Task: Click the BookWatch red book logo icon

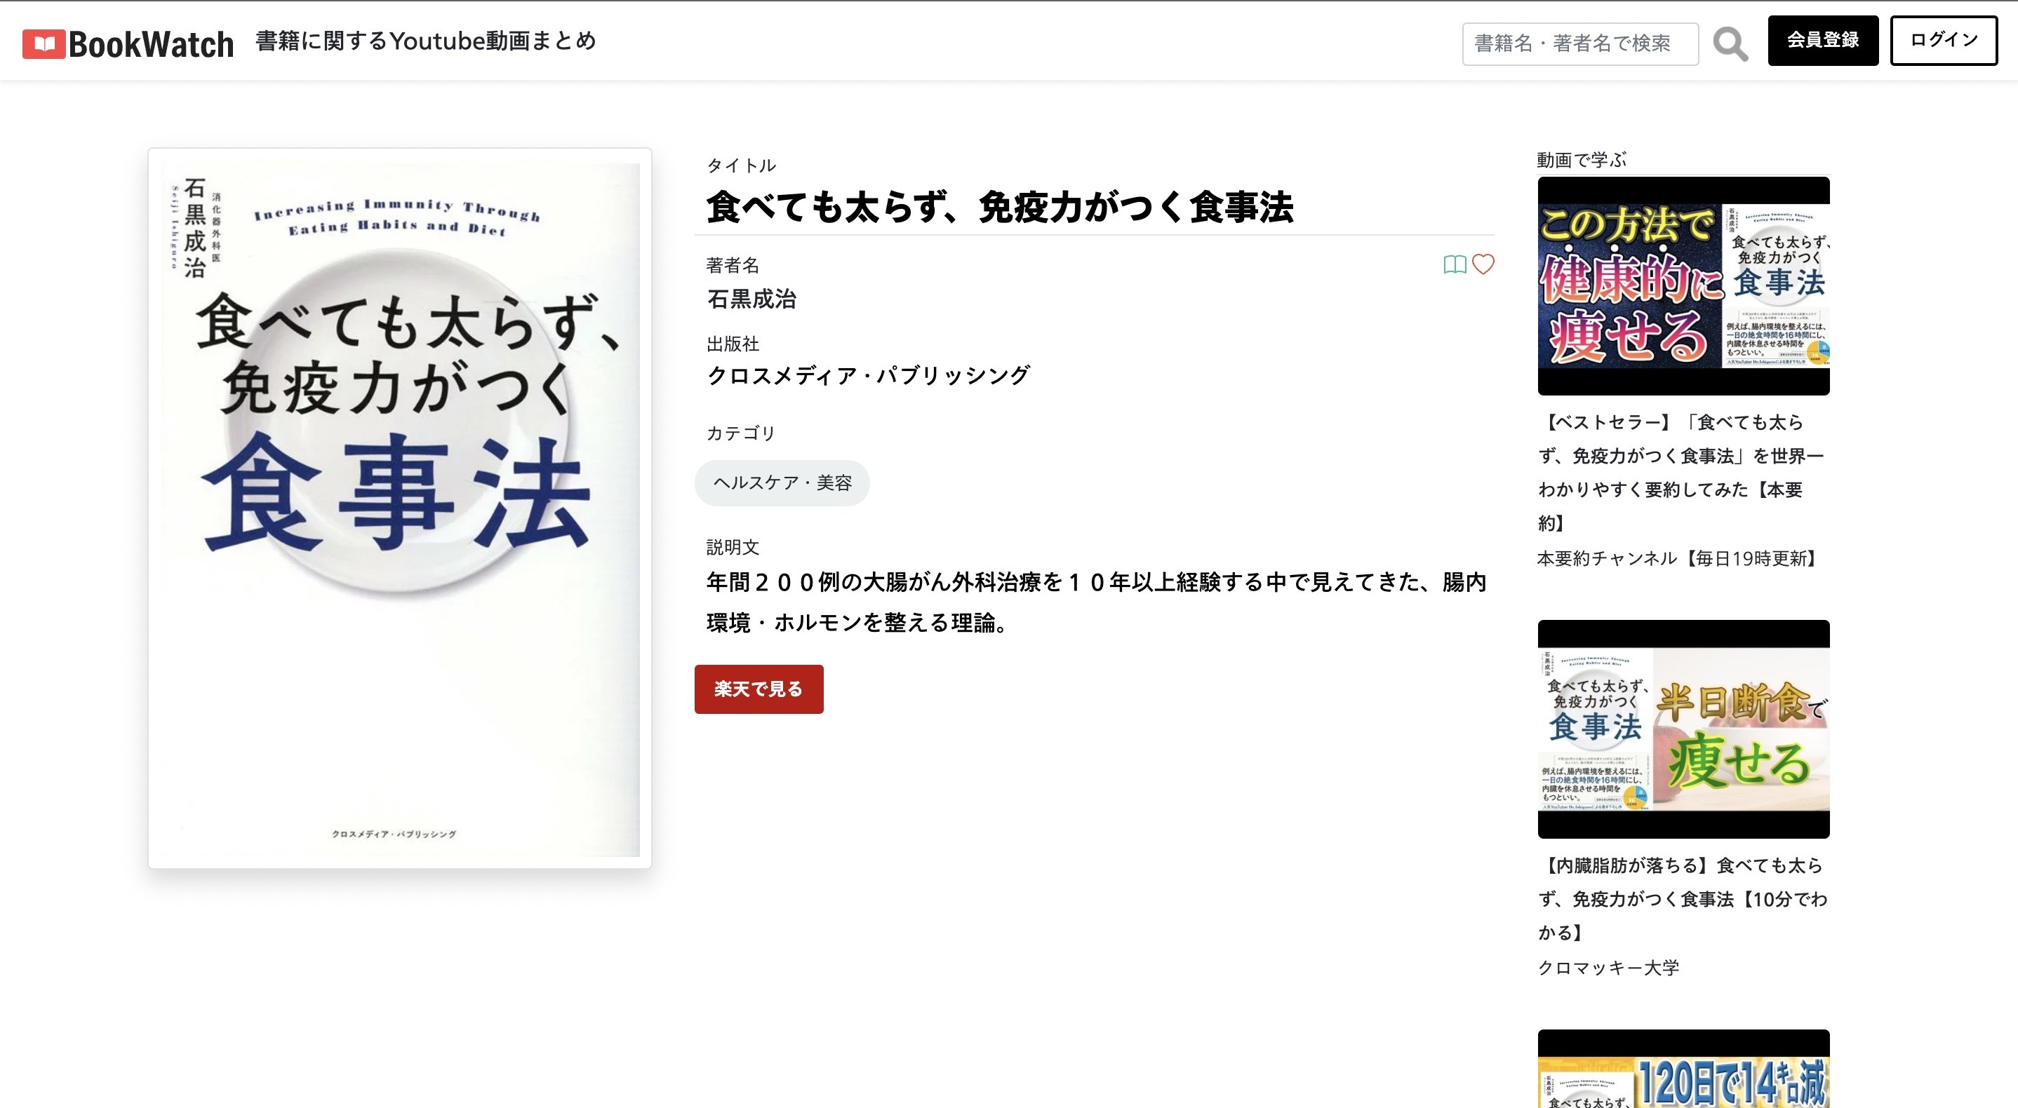Action: coord(44,44)
